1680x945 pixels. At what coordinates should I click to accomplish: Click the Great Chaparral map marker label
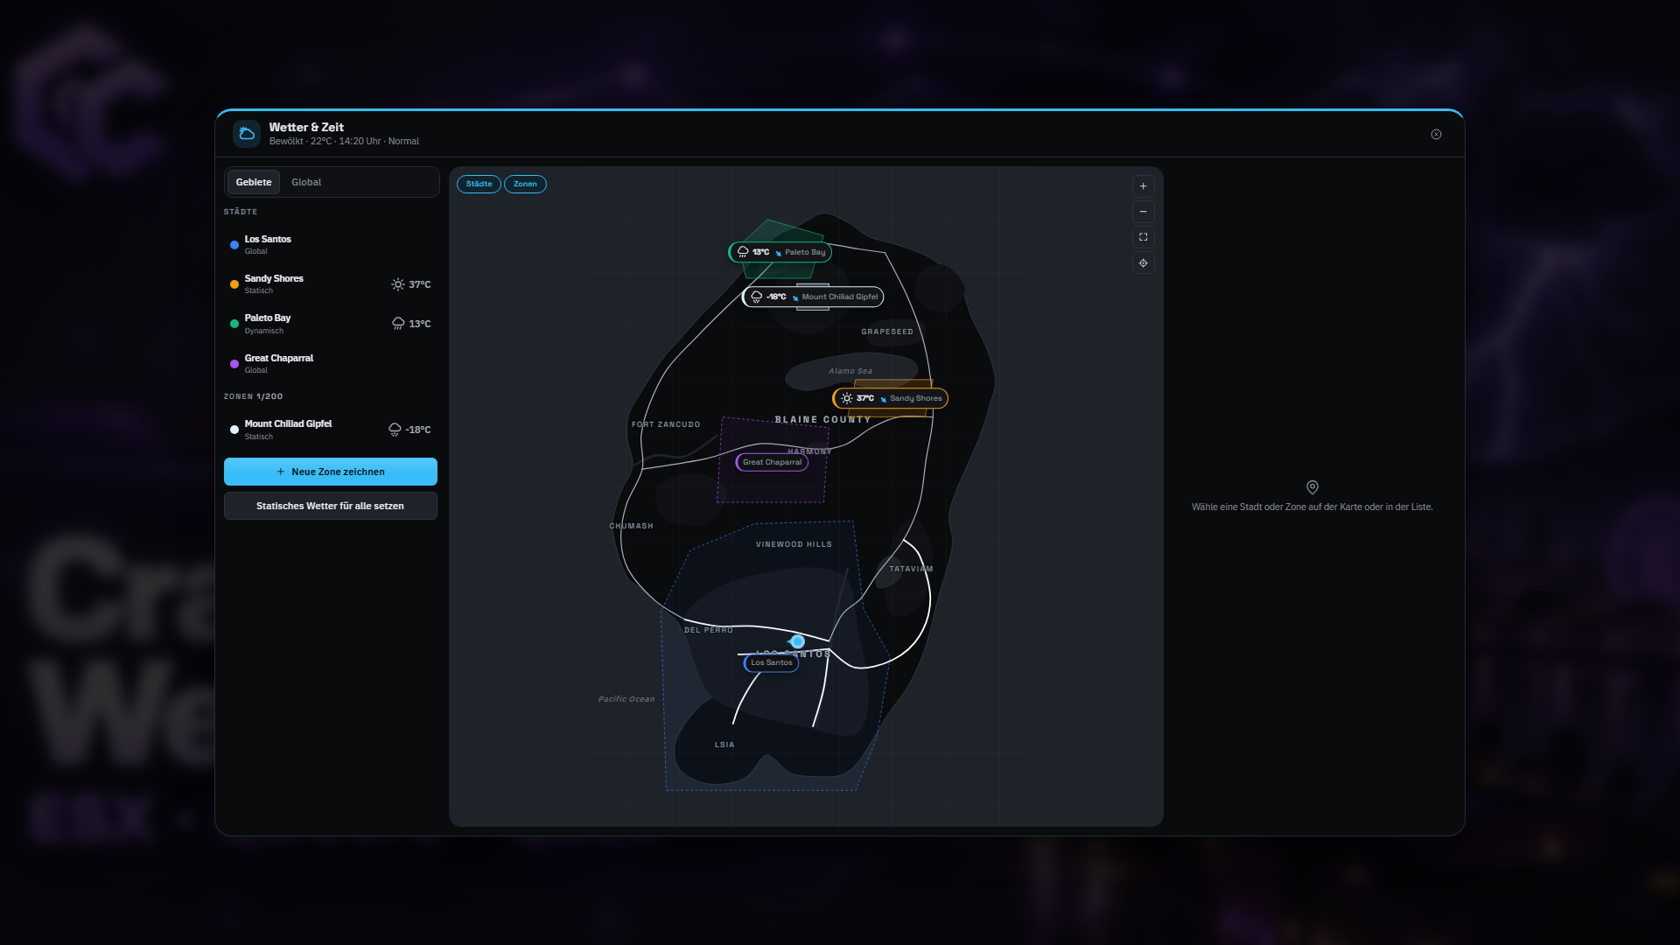[772, 462]
